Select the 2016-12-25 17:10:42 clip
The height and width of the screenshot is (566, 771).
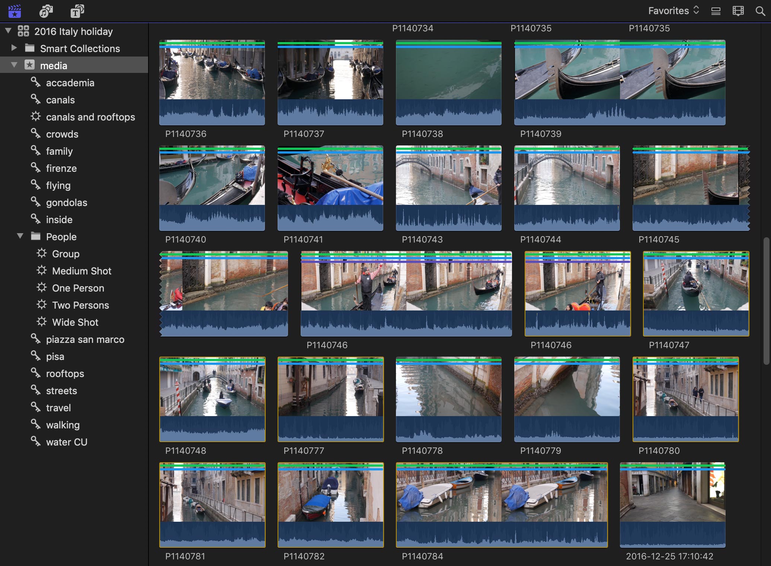673,505
